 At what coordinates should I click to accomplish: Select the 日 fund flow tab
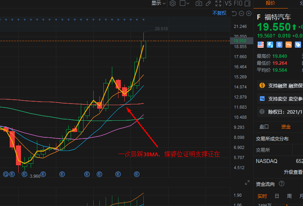277,196
